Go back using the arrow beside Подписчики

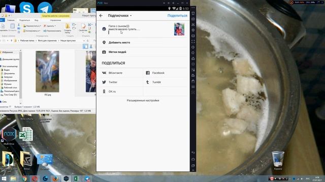(101, 16)
